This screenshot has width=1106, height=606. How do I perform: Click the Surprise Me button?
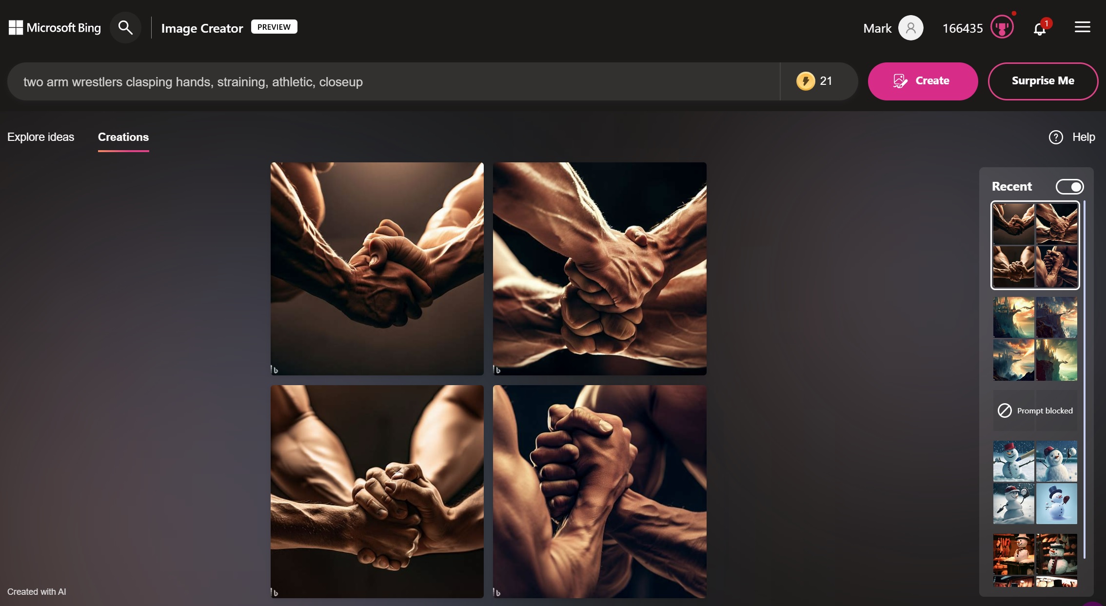coord(1043,80)
